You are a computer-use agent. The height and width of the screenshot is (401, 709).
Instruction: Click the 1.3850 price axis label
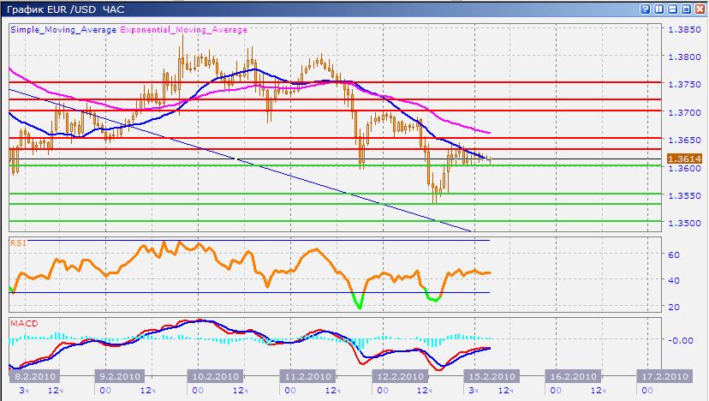pos(684,29)
